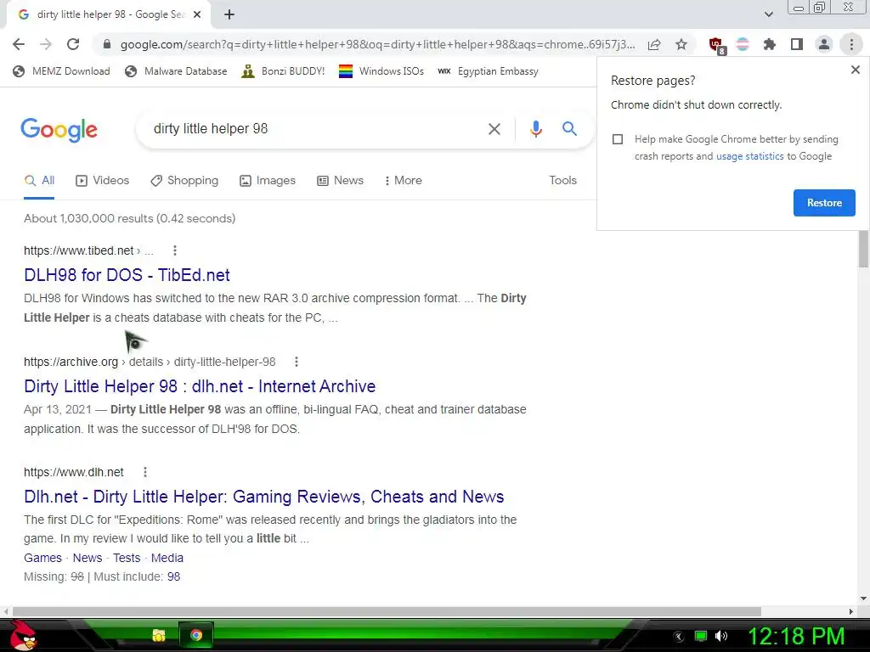The height and width of the screenshot is (652, 870).
Task: Open the News sitelink under dlh.net
Action: [x=88, y=559]
